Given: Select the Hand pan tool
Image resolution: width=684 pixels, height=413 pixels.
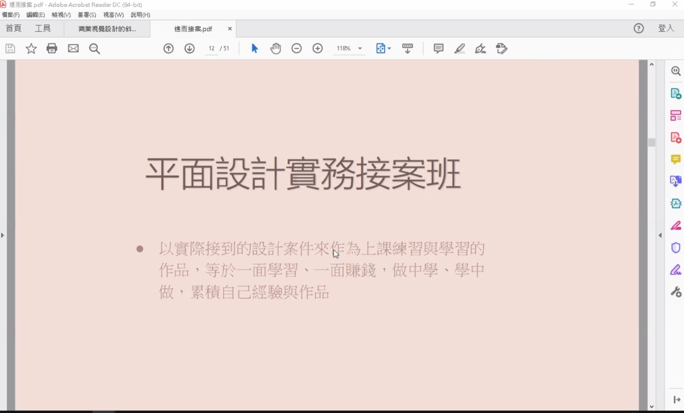Looking at the screenshot, I should coord(276,48).
